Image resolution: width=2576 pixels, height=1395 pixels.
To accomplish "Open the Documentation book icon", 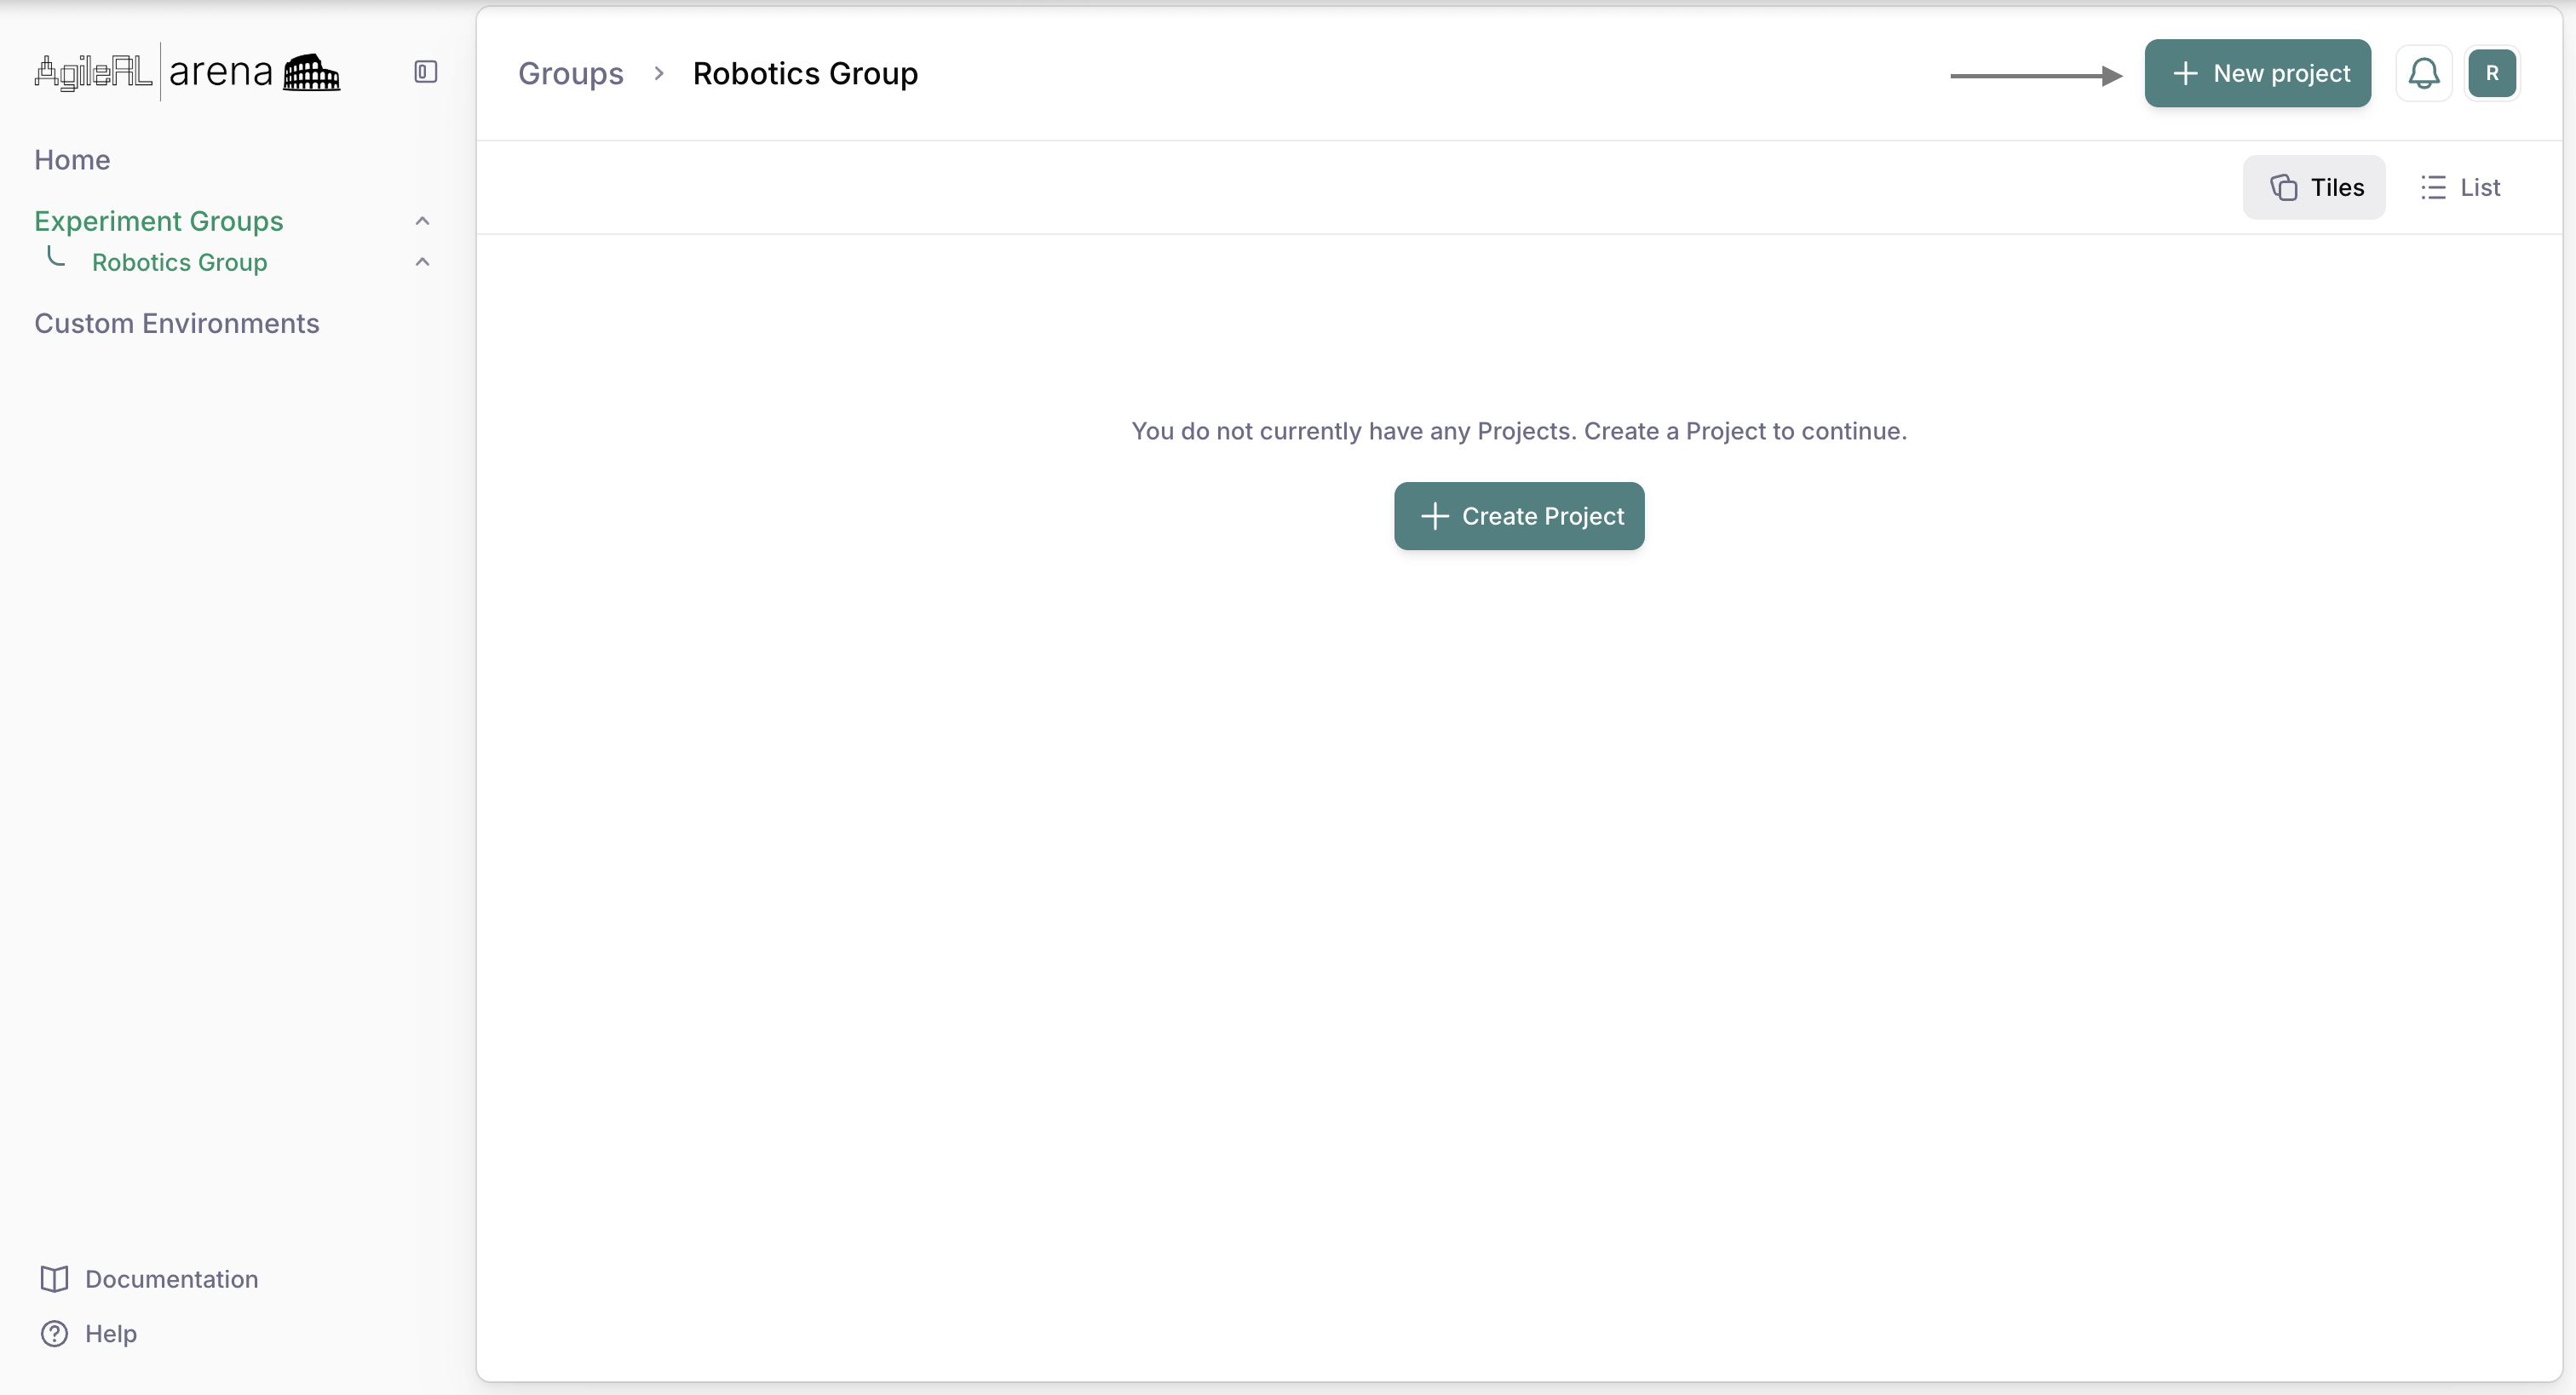I will 55,1279.
